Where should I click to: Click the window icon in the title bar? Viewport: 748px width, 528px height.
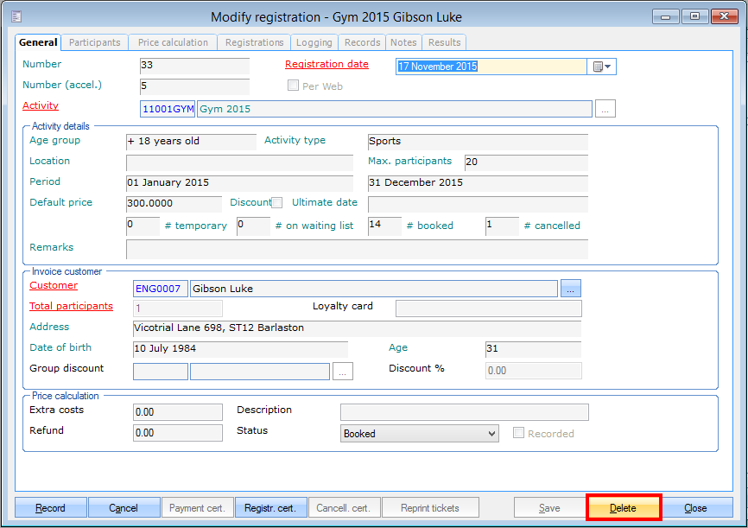18,16
